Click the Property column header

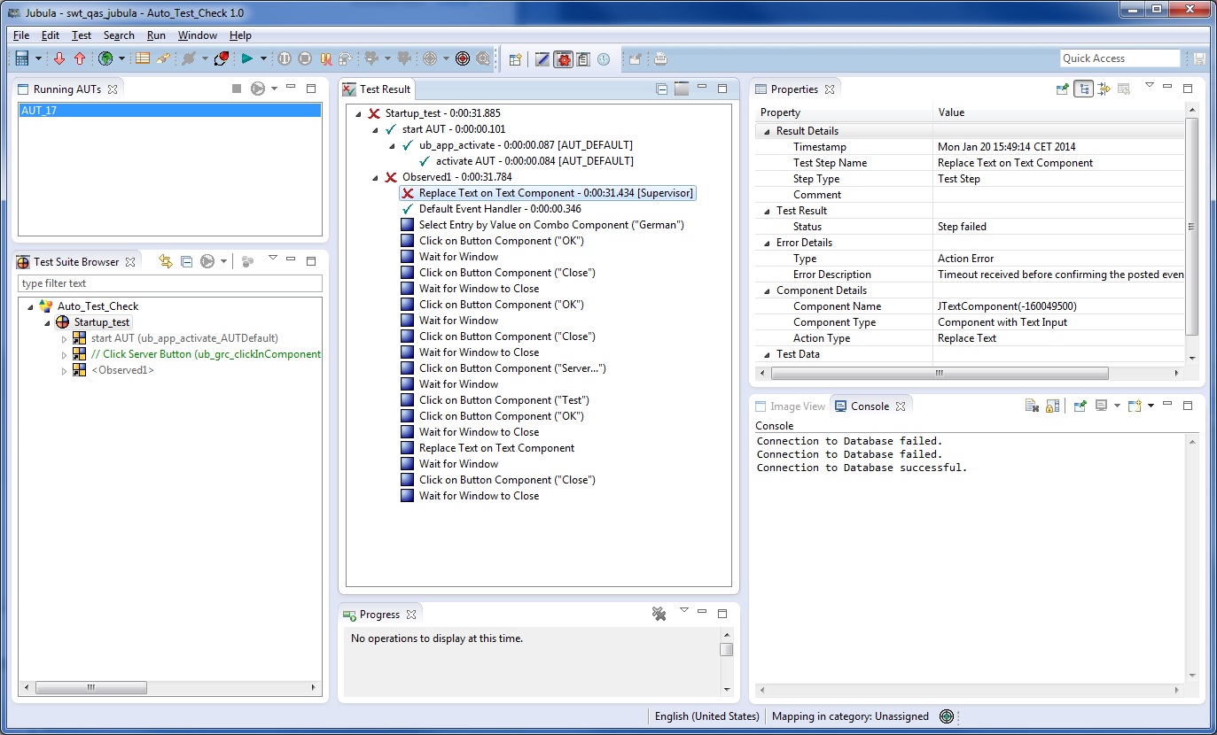coord(844,112)
